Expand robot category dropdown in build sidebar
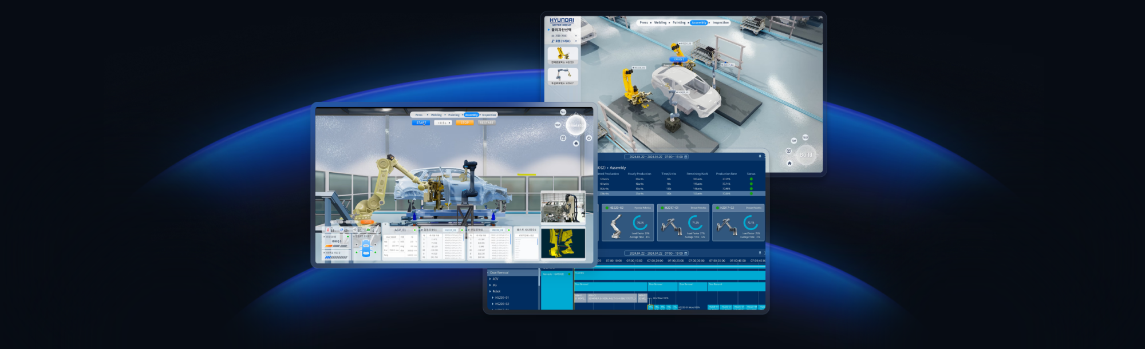The image size is (1145, 349). [575, 41]
